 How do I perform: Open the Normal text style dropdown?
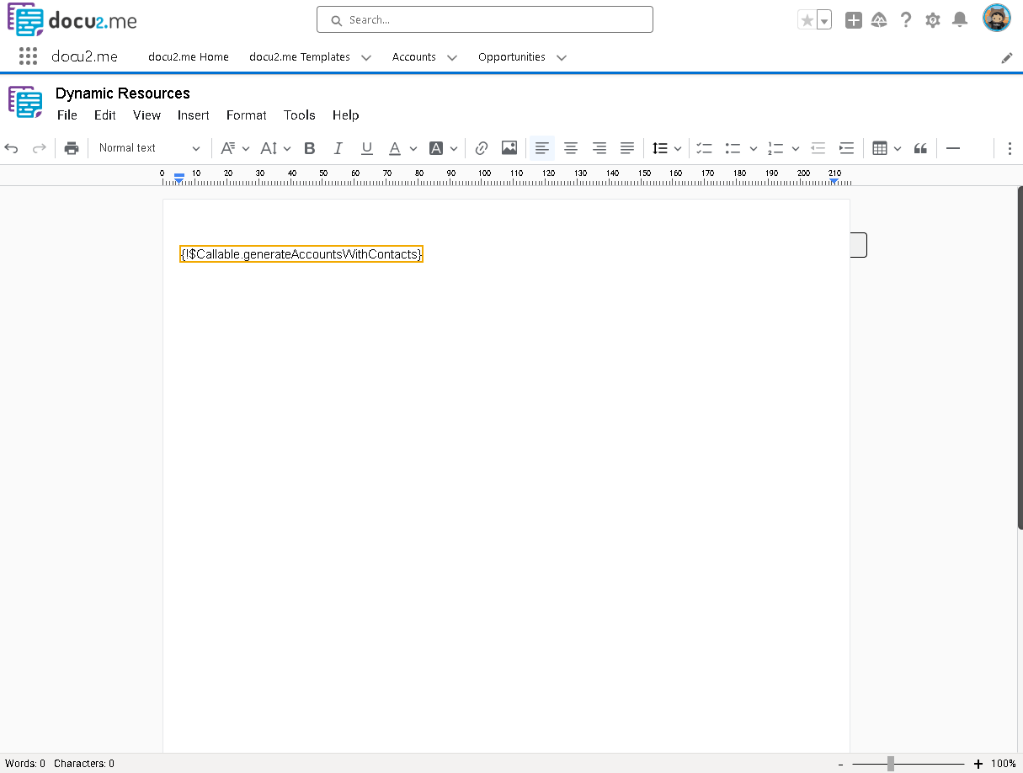click(149, 148)
